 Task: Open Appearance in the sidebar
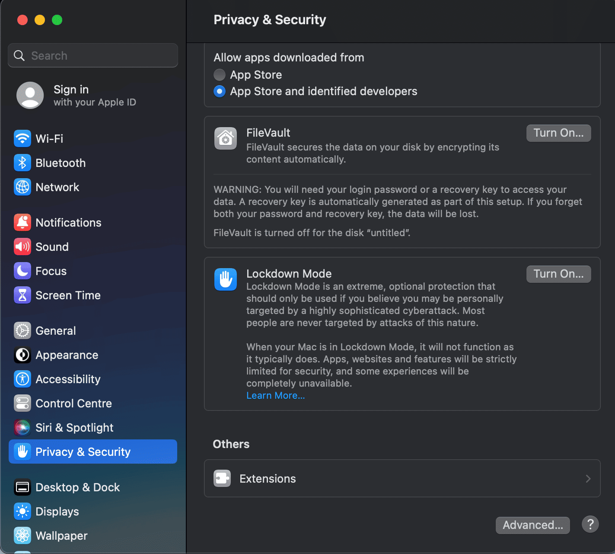pos(93,355)
